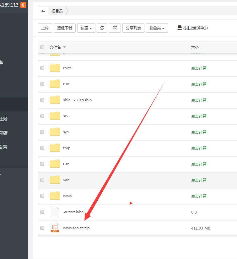The image size is (237, 259).
Task: Toggle the select-all checkbox in header
Action: pos(42,47)
